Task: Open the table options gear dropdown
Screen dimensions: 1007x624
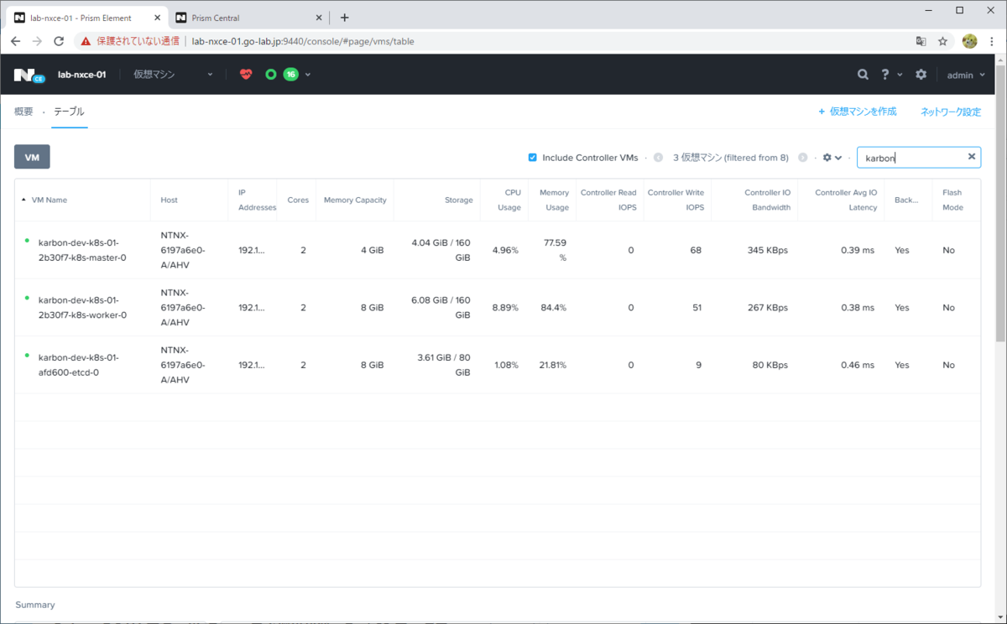Action: [831, 158]
